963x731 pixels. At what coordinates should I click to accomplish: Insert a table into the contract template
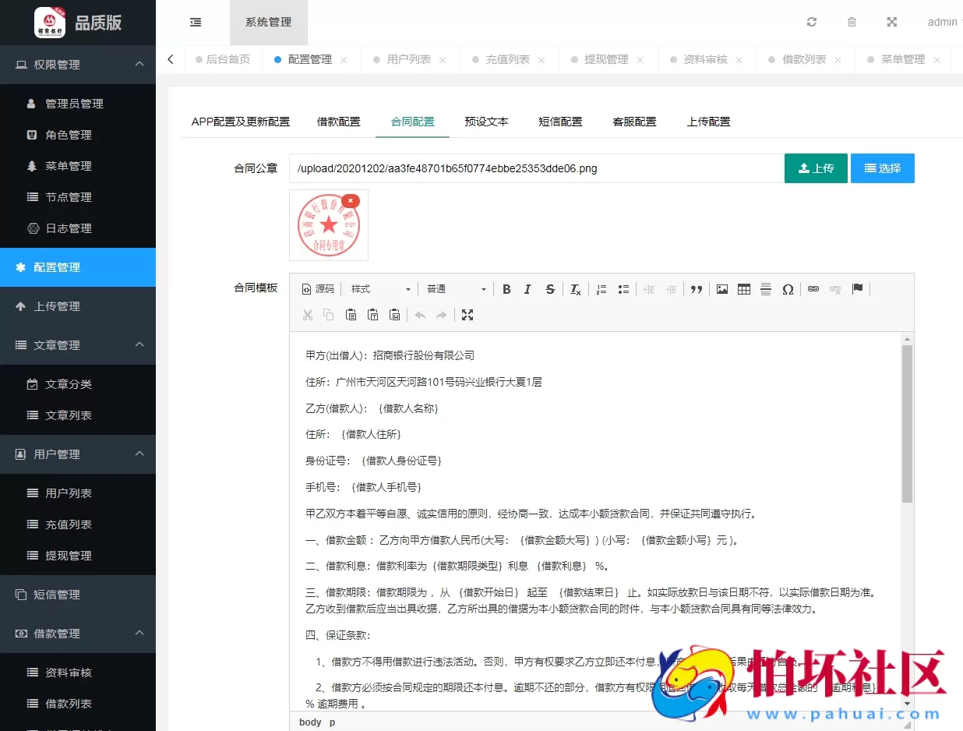tap(743, 289)
